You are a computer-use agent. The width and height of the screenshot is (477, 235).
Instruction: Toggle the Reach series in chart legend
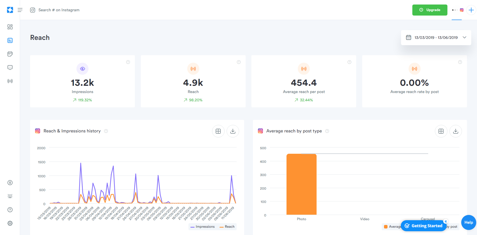[x=227, y=227]
